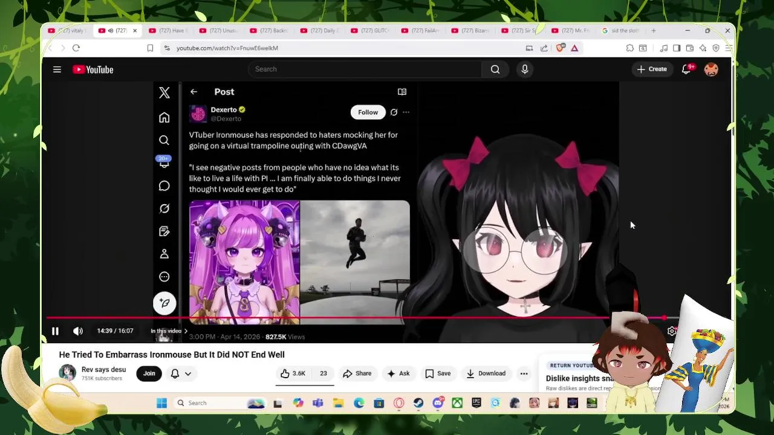Join the Rev says desu channel
Image resolution: width=774 pixels, height=435 pixels.
pyautogui.click(x=149, y=373)
